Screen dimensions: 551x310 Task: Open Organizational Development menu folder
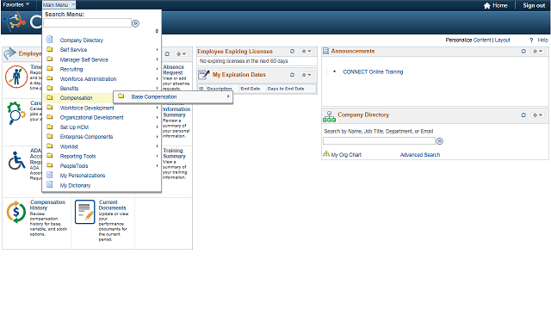pyautogui.click(x=92, y=117)
